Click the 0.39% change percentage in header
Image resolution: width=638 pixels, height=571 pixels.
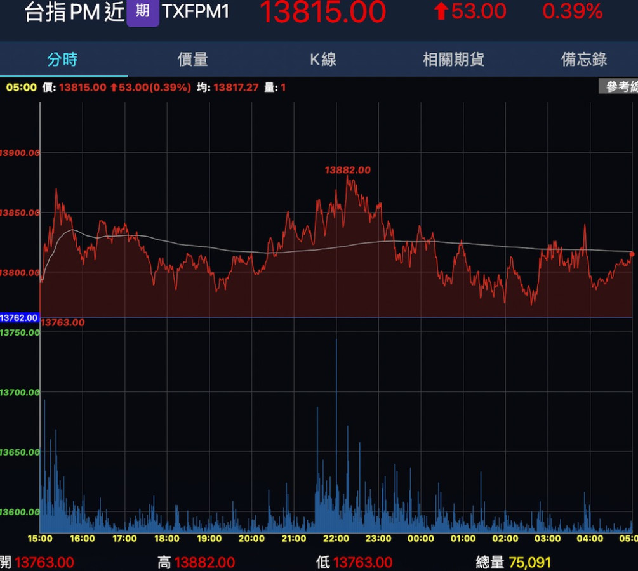[x=572, y=11]
